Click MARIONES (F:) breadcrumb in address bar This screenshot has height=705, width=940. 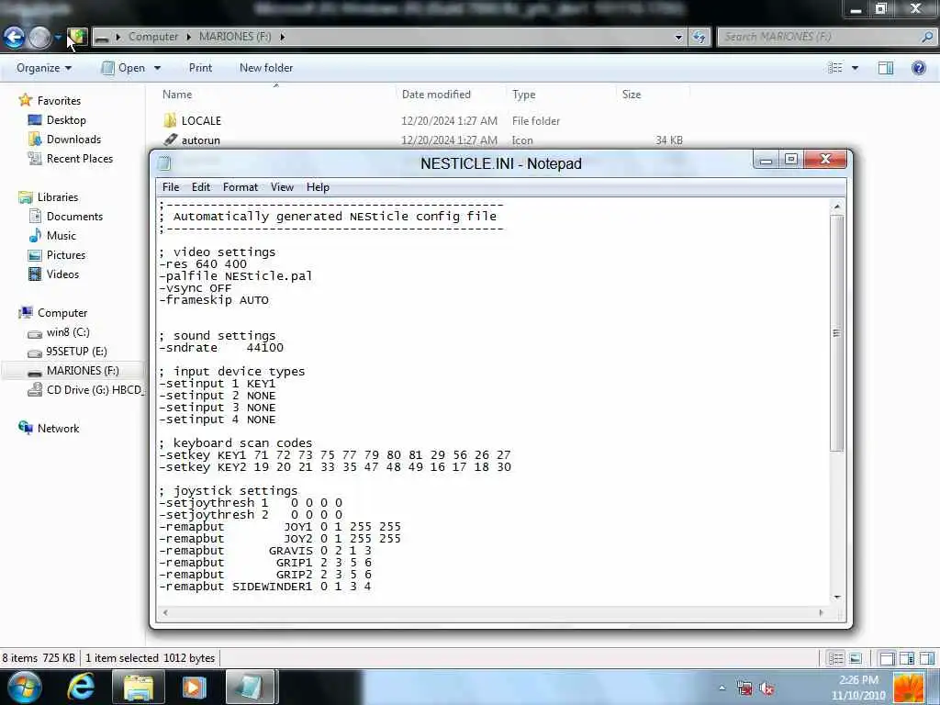pyautogui.click(x=235, y=37)
